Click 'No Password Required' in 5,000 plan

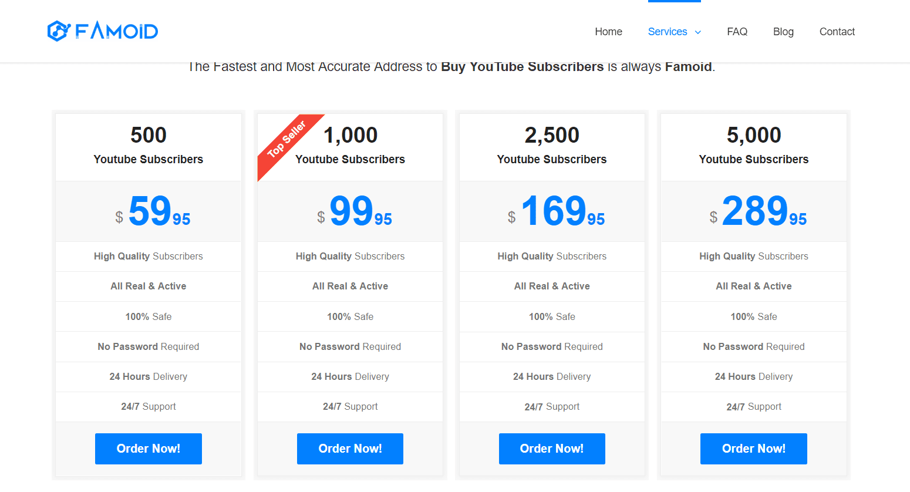tap(754, 347)
